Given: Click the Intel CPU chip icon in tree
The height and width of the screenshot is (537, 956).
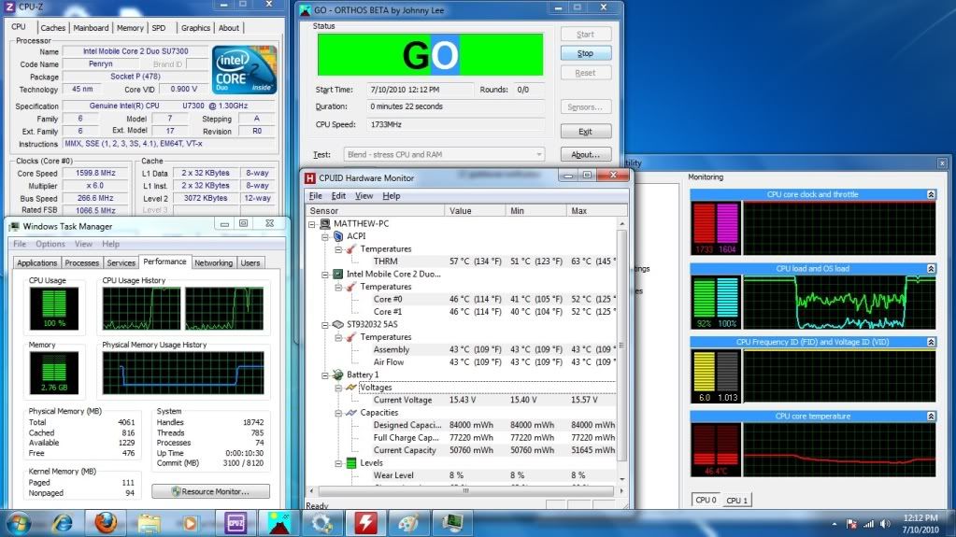Looking at the screenshot, I should pos(338,275).
